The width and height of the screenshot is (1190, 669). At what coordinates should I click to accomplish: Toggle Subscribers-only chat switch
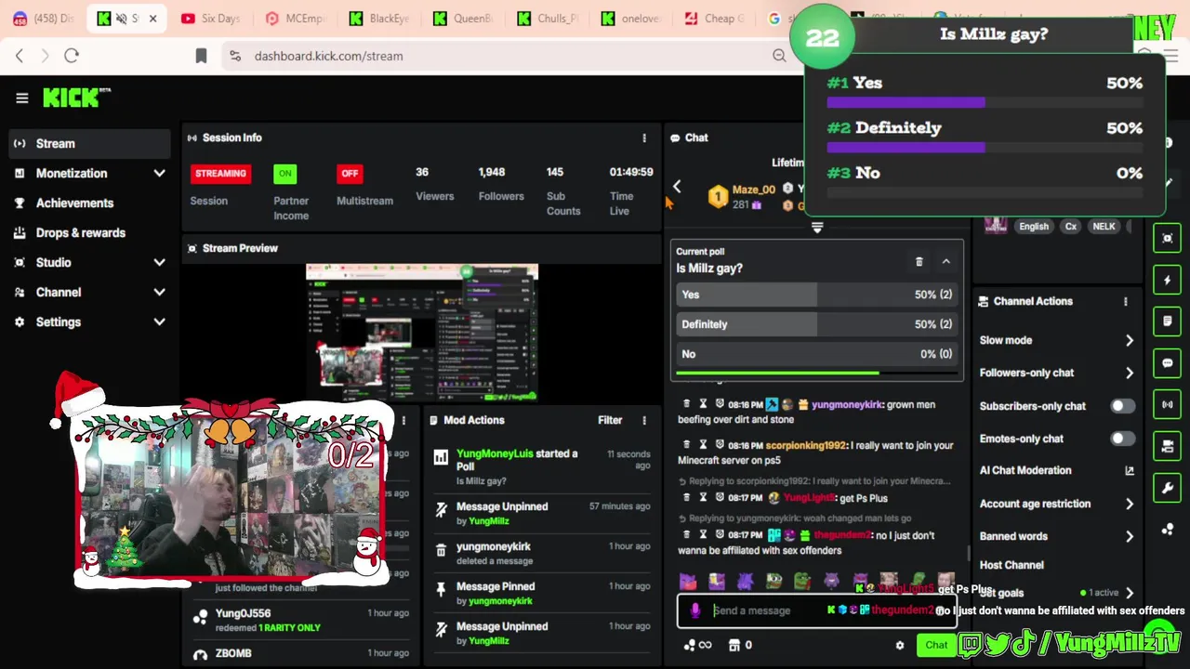point(1122,406)
